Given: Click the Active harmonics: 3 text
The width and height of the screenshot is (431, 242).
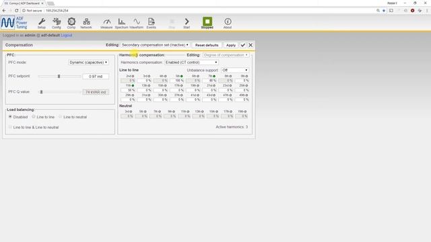Looking at the screenshot, I should click(232, 127).
